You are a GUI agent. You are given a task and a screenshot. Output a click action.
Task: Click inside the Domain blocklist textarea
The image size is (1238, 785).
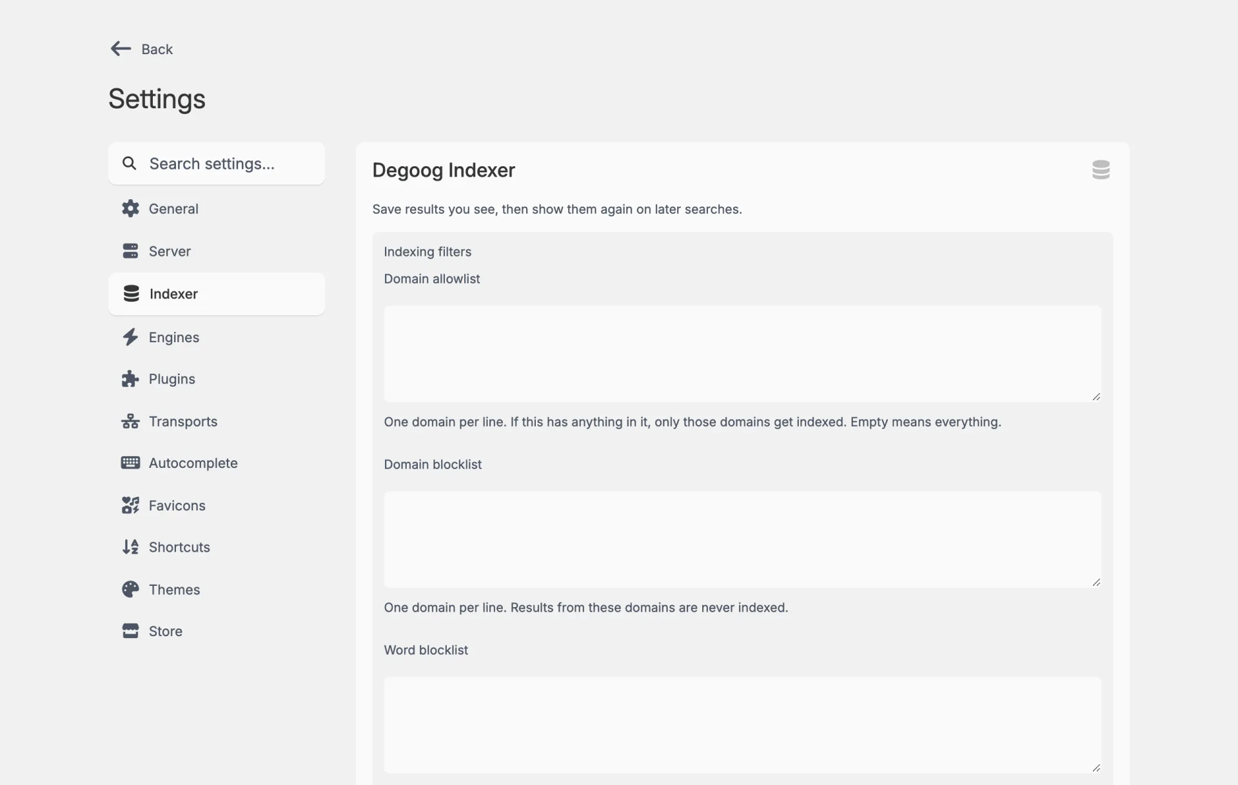point(742,539)
